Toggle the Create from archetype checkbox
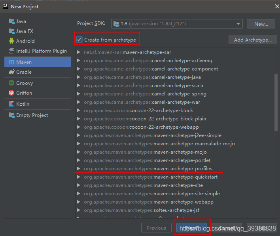Viewport: 280px width, 236px height. [79, 40]
